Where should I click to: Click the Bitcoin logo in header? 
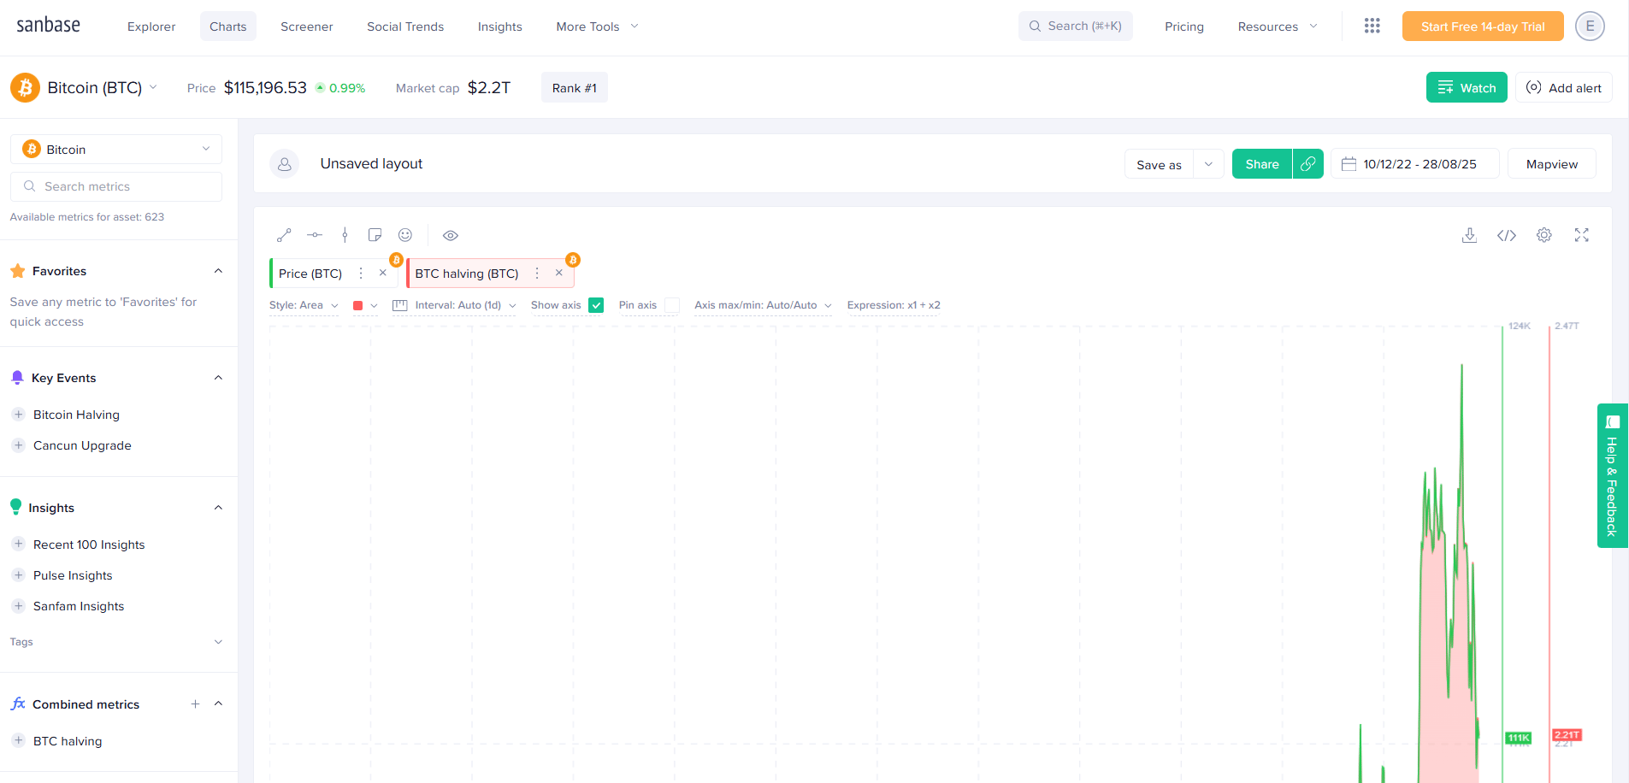[25, 87]
